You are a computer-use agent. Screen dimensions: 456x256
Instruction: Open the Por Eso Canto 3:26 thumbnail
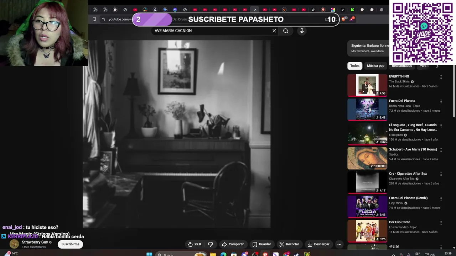point(367,231)
